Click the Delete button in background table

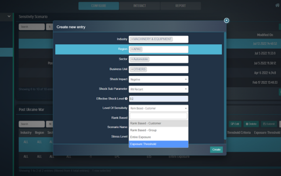click(x=251, y=124)
